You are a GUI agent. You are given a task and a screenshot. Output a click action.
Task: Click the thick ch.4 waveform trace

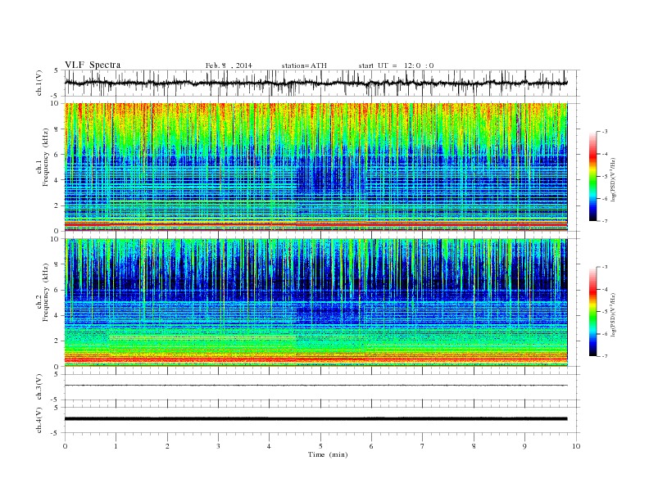pos(315,419)
